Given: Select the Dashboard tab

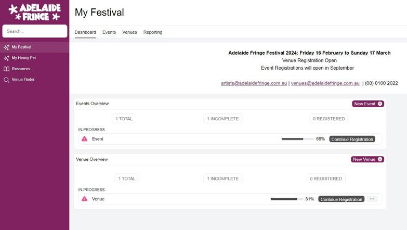Looking at the screenshot, I should tap(85, 32).
